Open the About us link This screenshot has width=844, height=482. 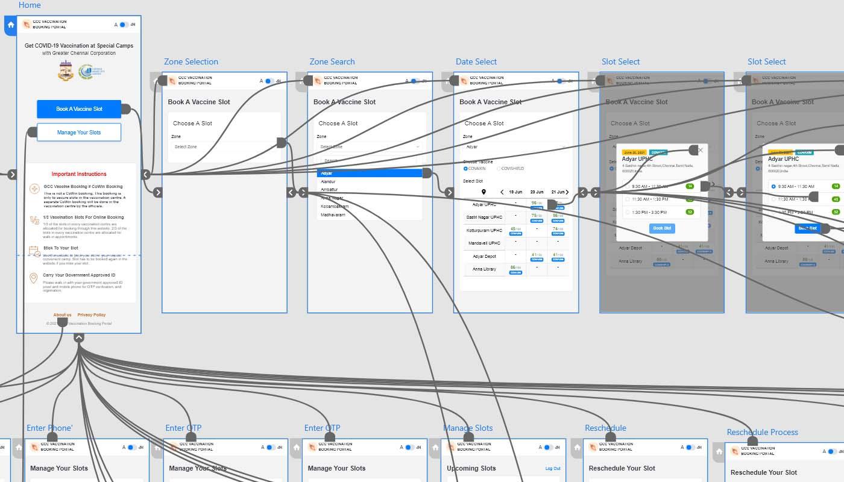click(62, 315)
